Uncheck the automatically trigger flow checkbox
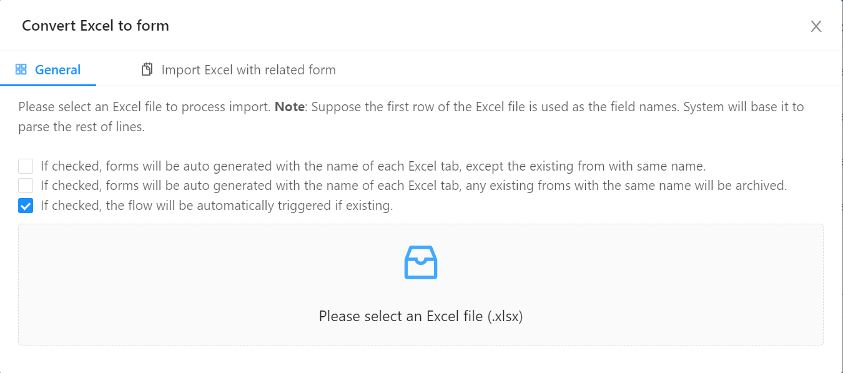 pyautogui.click(x=26, y=206)
